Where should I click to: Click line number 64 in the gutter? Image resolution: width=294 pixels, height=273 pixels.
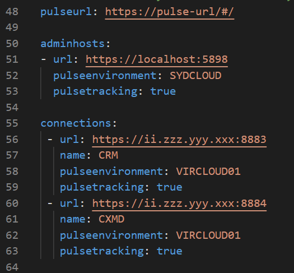(12, 267)
